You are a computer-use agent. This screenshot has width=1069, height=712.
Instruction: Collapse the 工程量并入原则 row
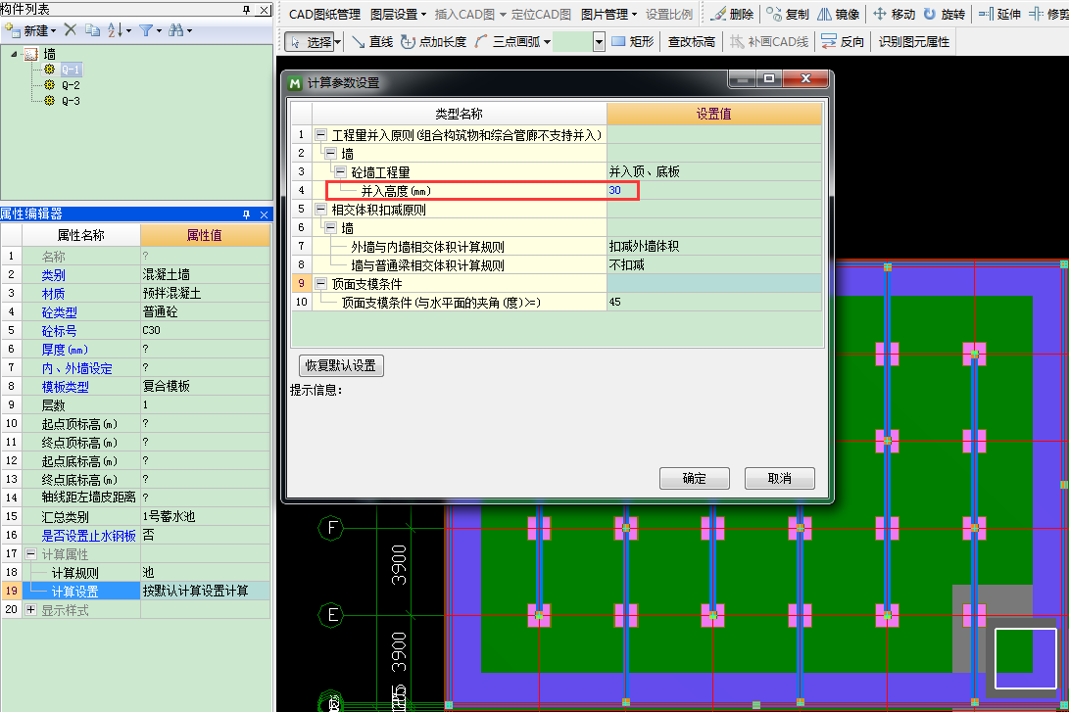coord(320,134)
